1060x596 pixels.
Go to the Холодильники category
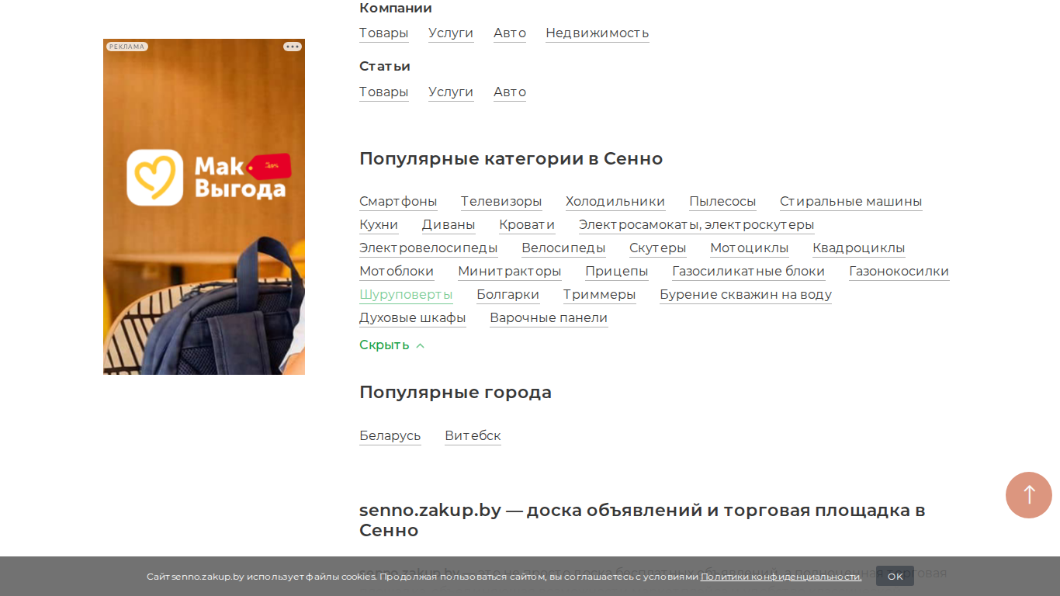point(615,202)
